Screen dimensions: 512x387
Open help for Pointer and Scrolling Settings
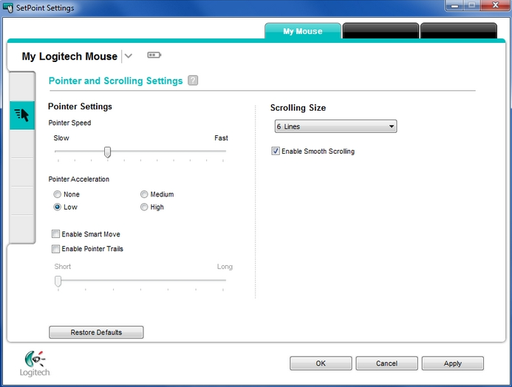(193, 81)
